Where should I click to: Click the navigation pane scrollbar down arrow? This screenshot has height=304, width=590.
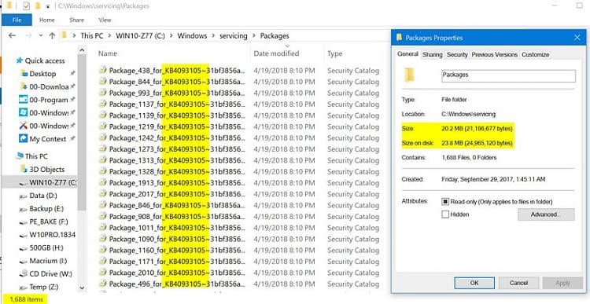tap(82, 288)
